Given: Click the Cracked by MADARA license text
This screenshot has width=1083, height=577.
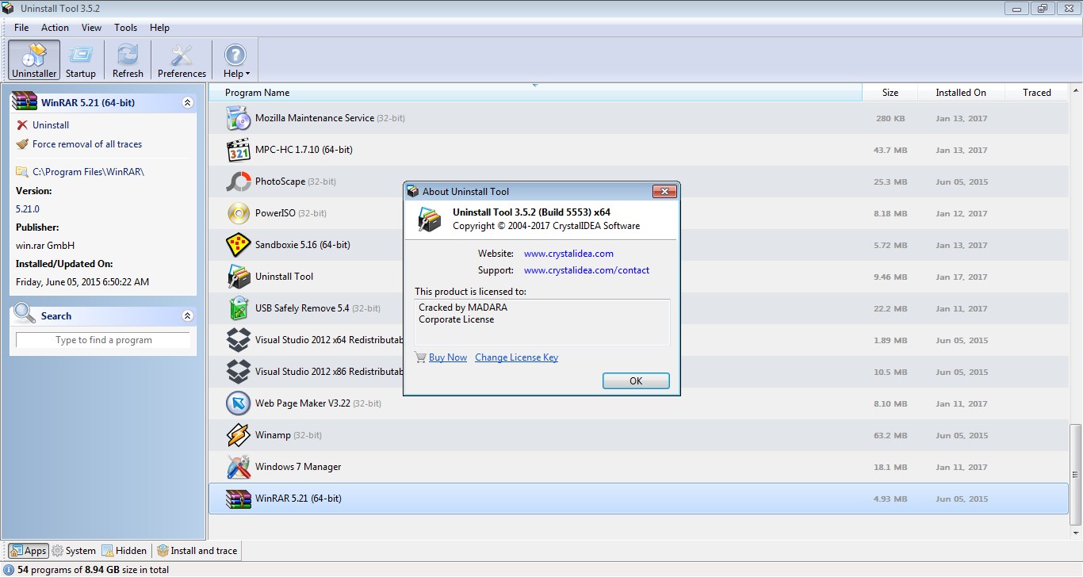Looking at the screenshot, I should pyautogui.click(x=463, y=308).
